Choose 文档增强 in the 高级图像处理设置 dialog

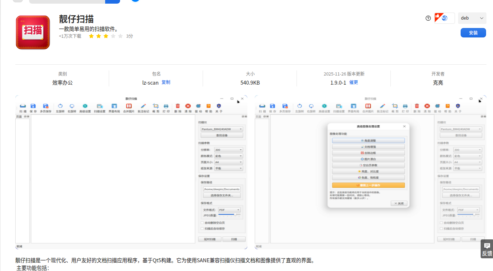point(368,147)
